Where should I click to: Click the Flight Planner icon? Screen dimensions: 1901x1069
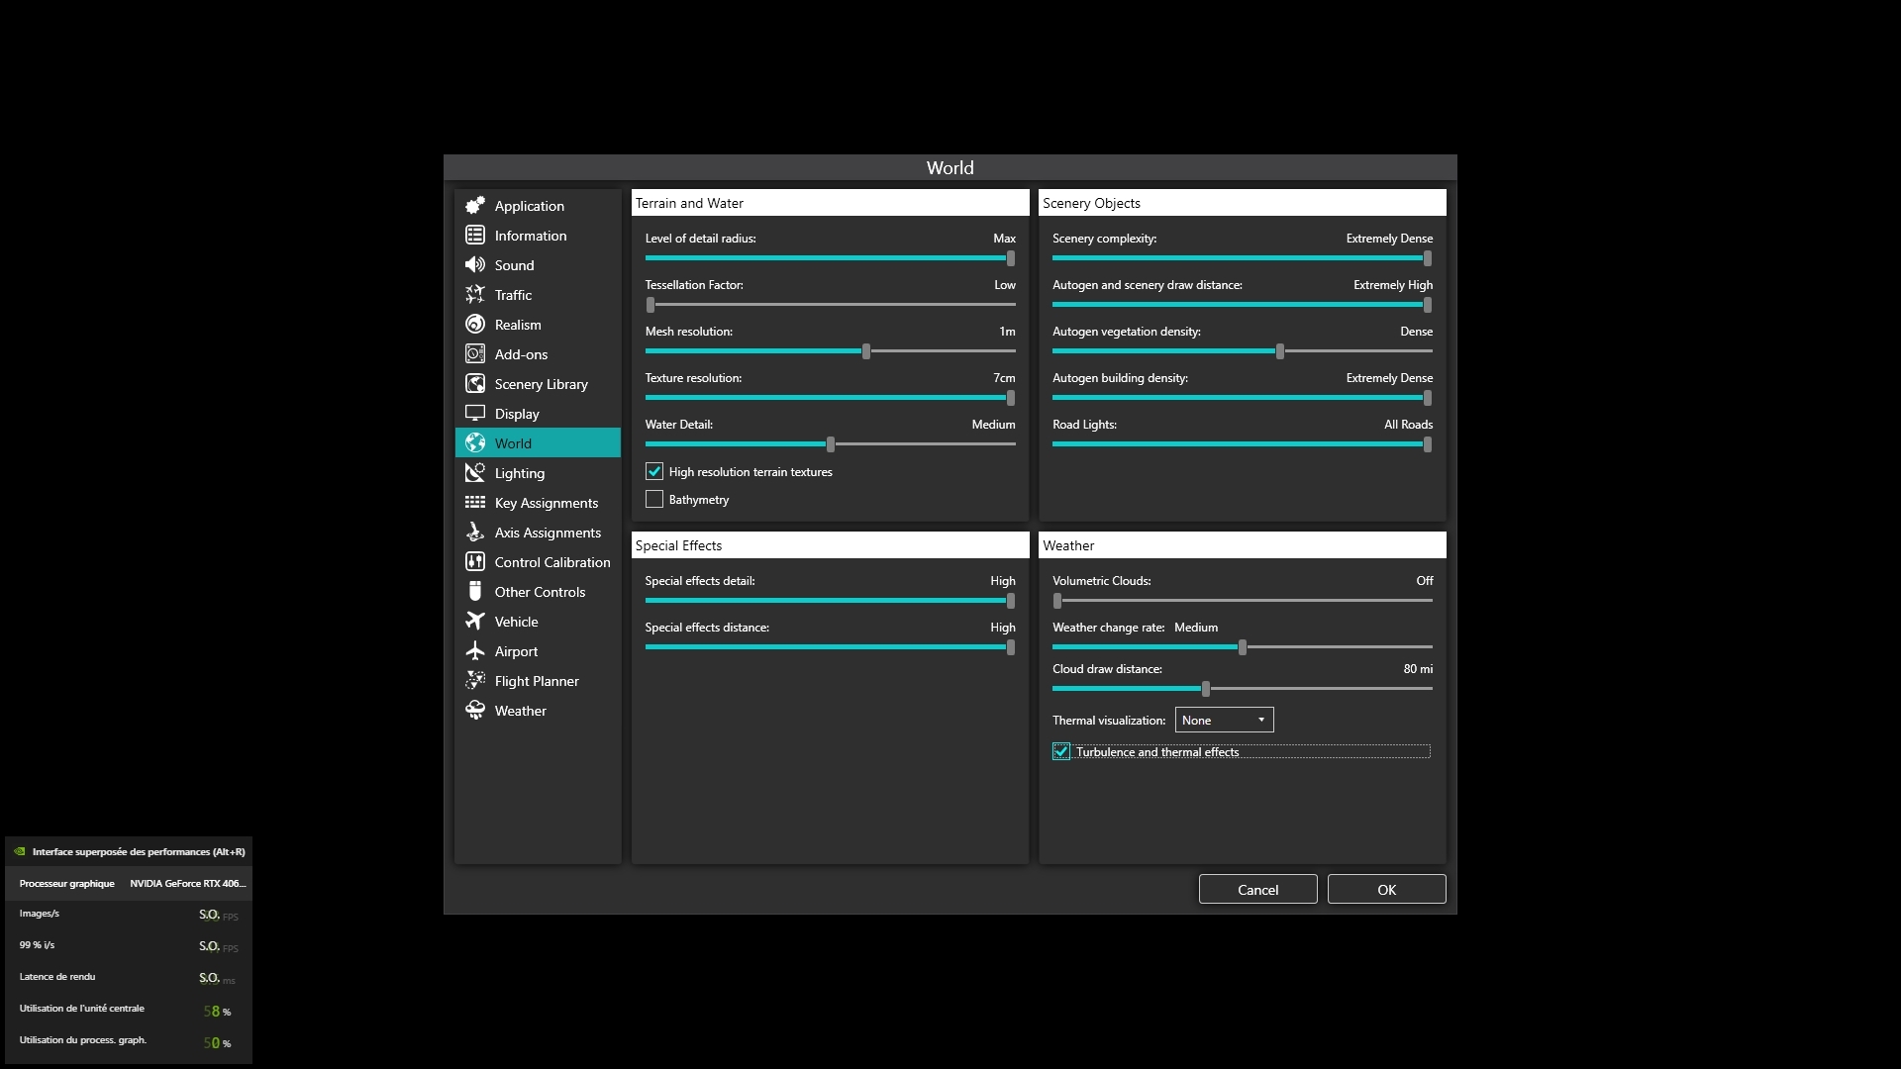click(x=475, y=680)
